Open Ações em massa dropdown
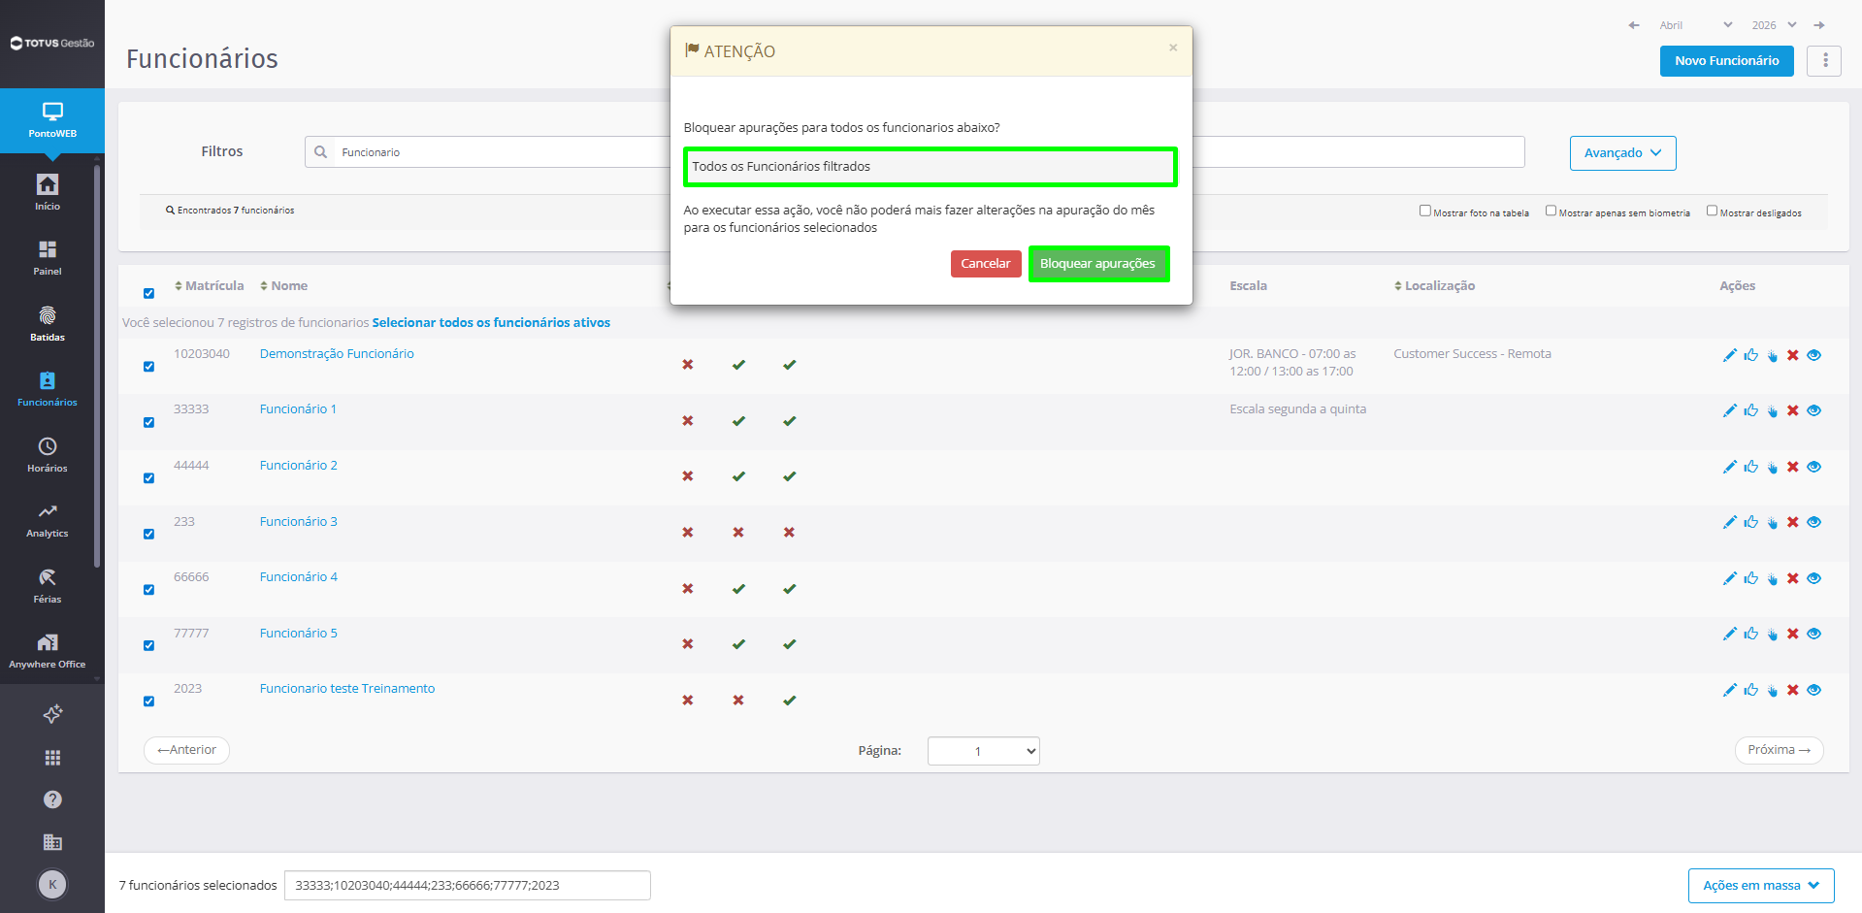 click(1761, 886)
